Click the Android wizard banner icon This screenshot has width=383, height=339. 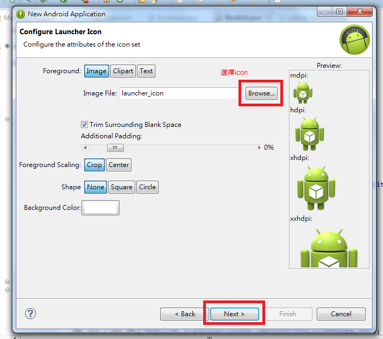coord(355,40)
